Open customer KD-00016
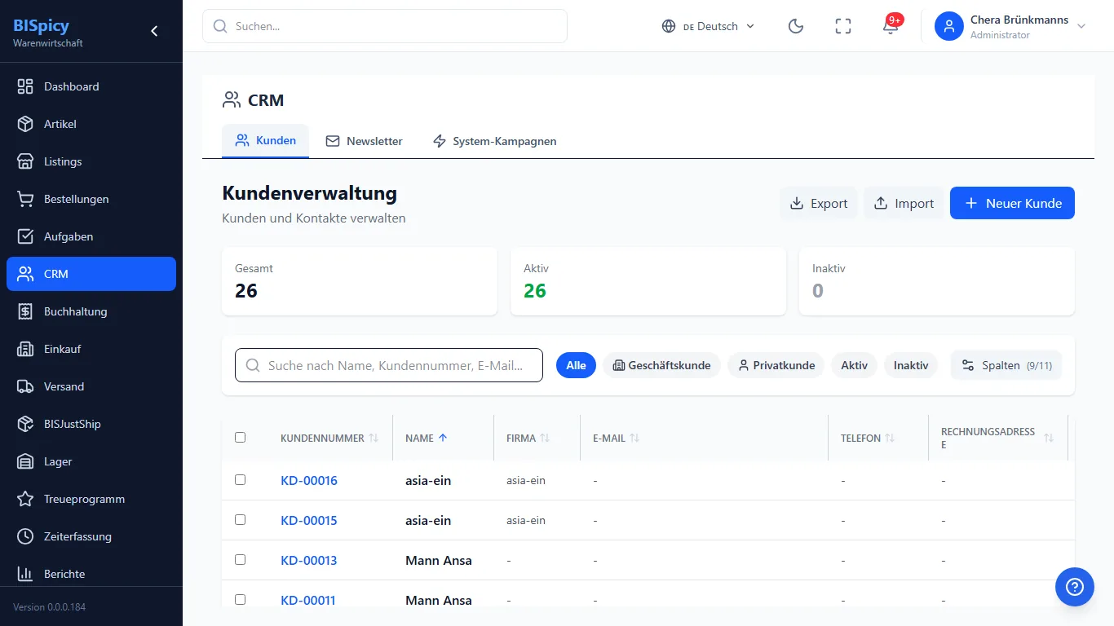The width and height of the screenshot is (1114, 626). click(309, 480)
